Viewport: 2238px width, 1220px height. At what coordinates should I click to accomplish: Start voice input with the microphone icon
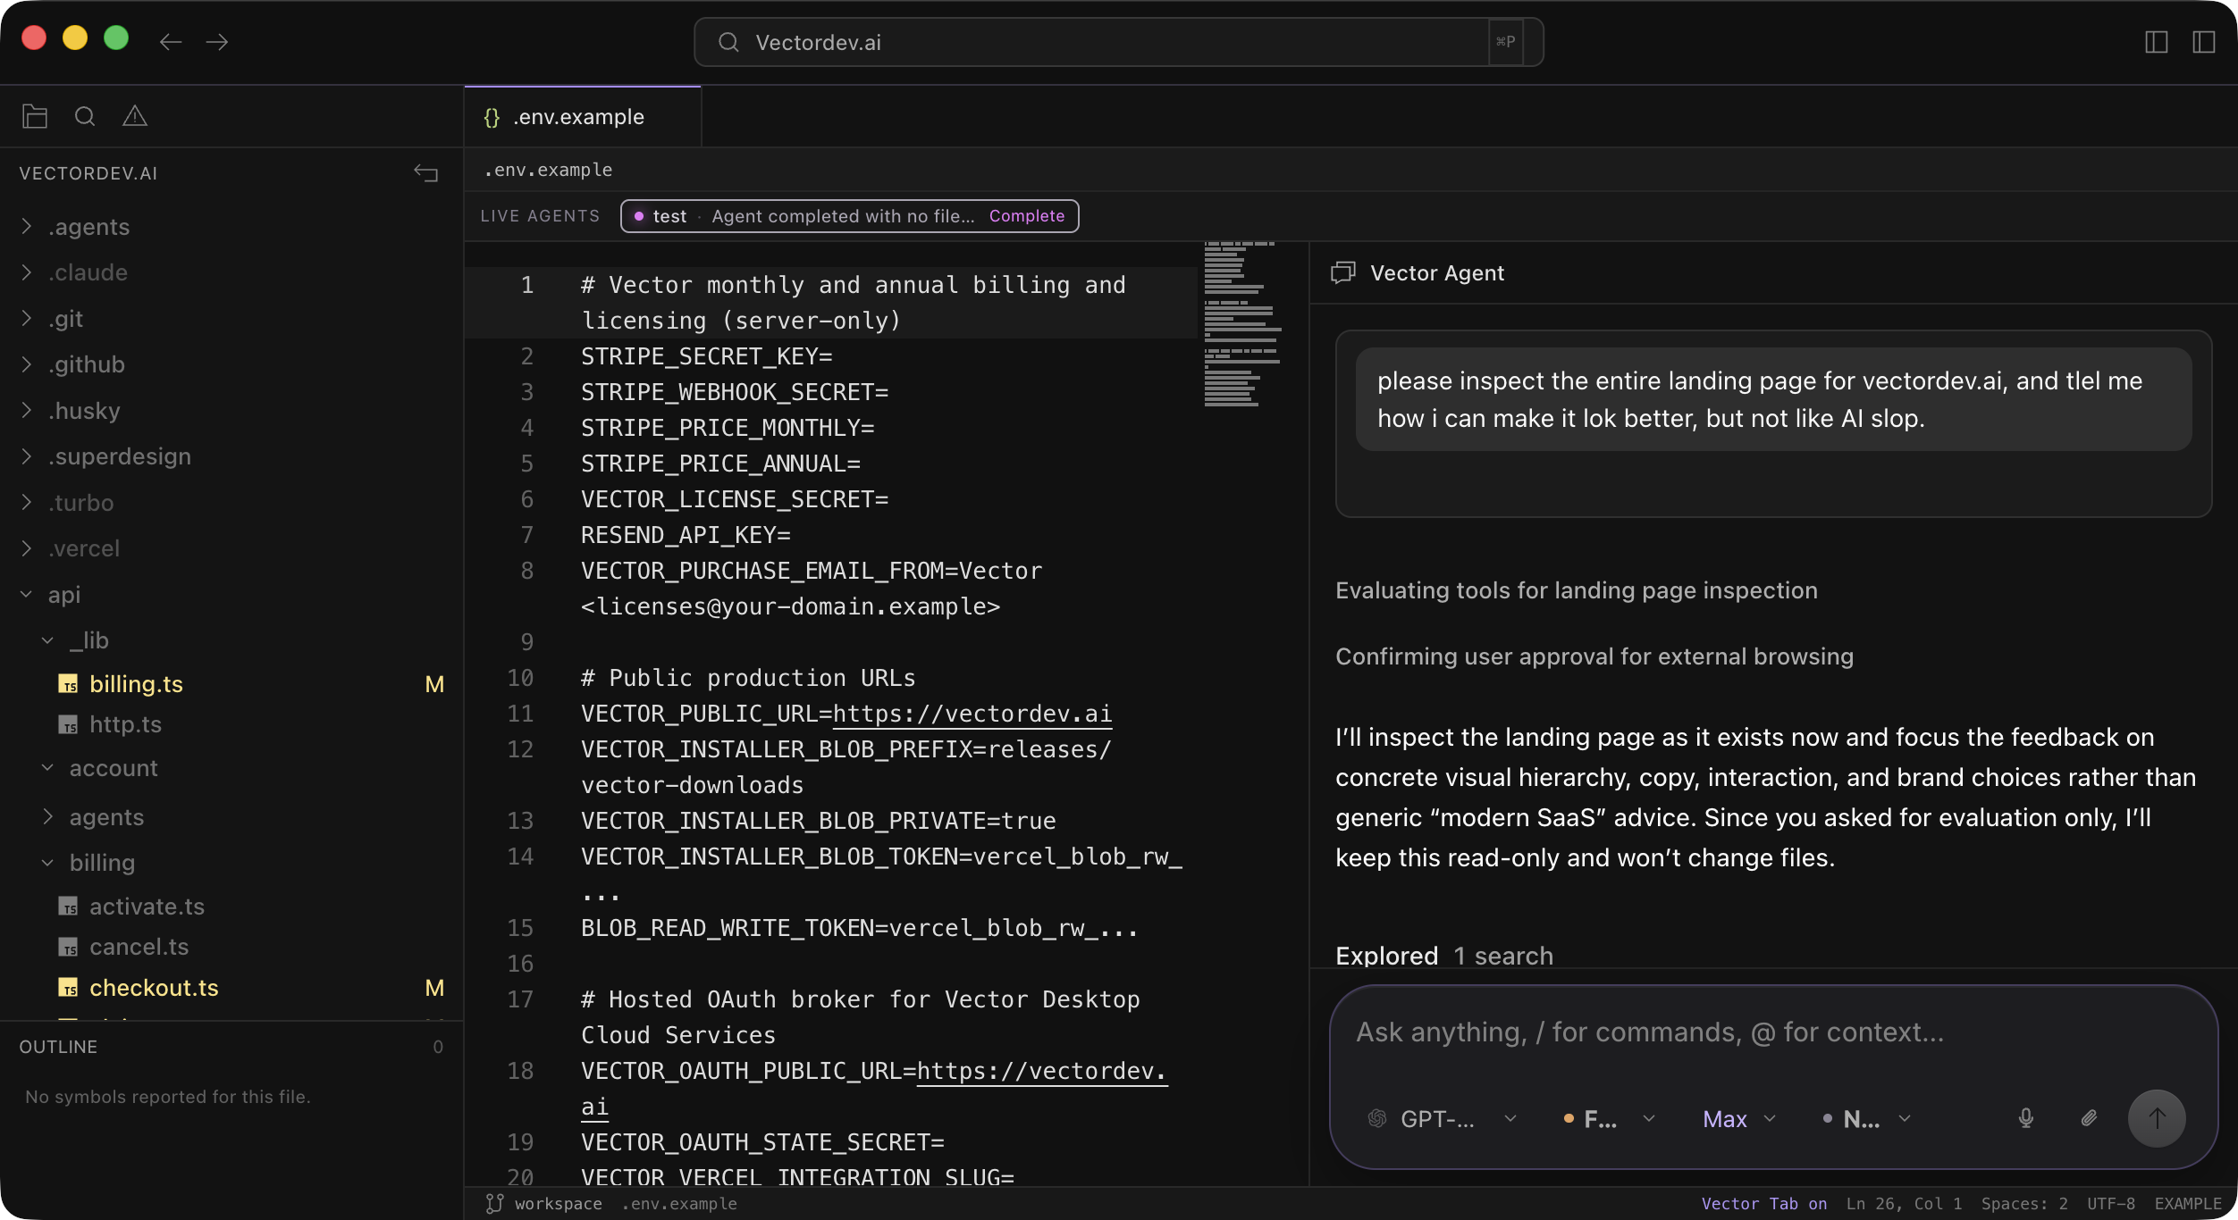[x=2026, y=1118]
